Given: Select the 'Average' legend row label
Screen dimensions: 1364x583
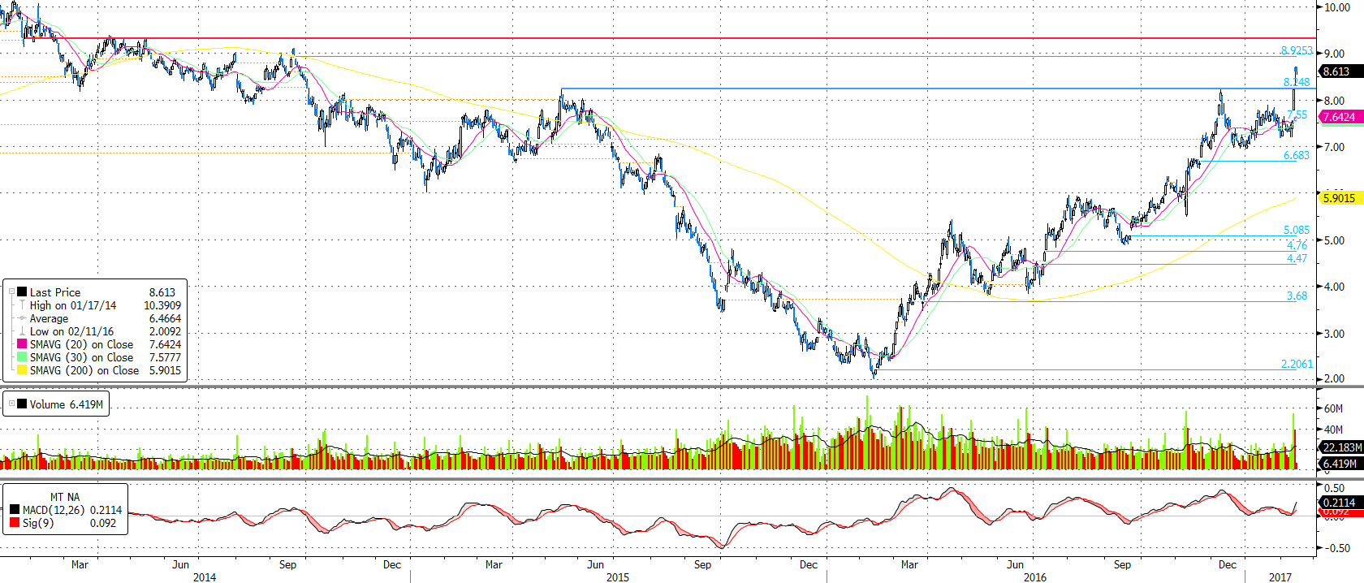Looking at the screenshot, I should tap(49, 318).
